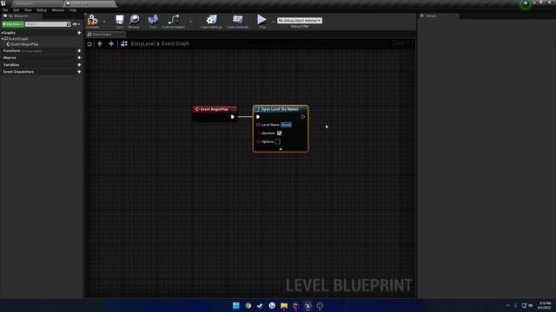Image resolution: width=556 pixels, height=312 pixels.
Task: Open the Edit menu
Action: pyautogui.click(x=17, y=10)
